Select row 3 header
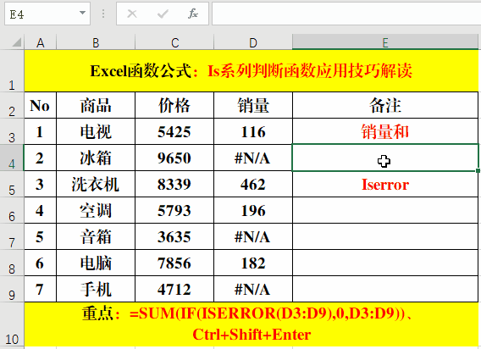This screenshot has height=349, width=481. pos(12,131)
